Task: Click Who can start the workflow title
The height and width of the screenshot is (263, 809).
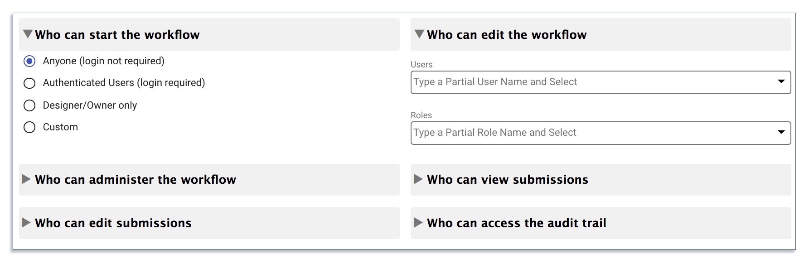Action: (x=117, y=35)
